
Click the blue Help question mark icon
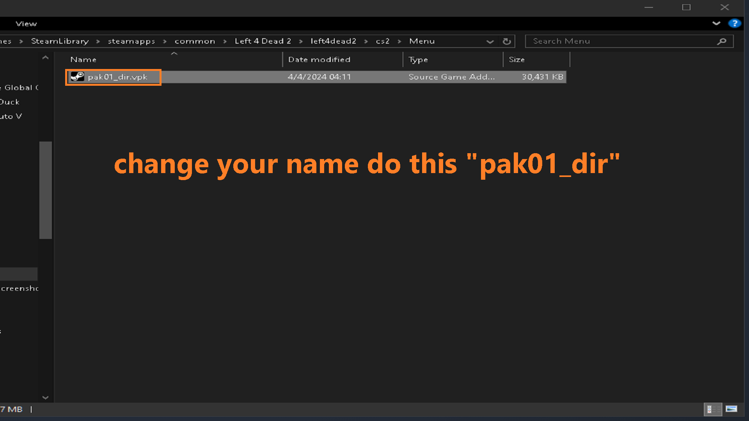(x=734, y=23)
